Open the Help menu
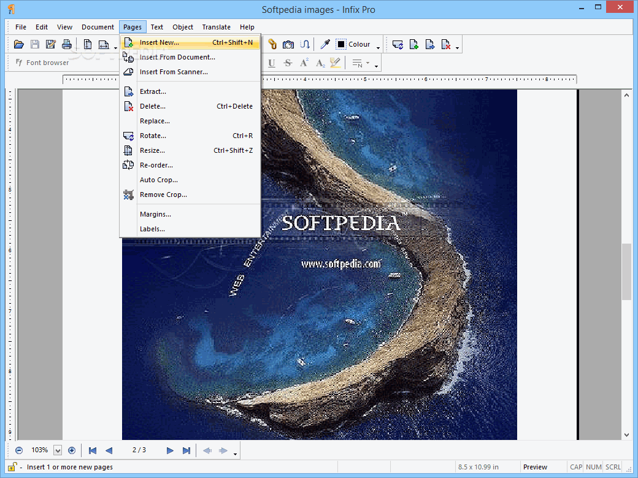The height and width of the screenshot is (478, 638). [247, 27]
